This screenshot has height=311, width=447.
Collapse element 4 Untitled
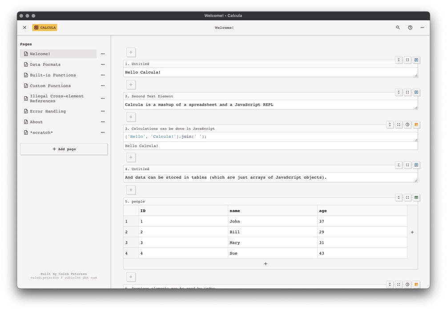coord(399,165)
